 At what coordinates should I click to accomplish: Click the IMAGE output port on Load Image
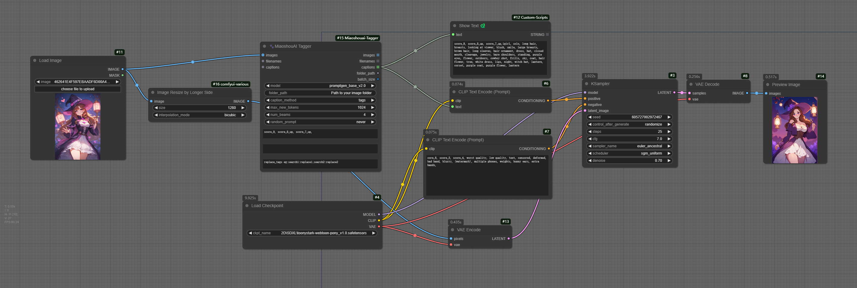tap(123, 69)
